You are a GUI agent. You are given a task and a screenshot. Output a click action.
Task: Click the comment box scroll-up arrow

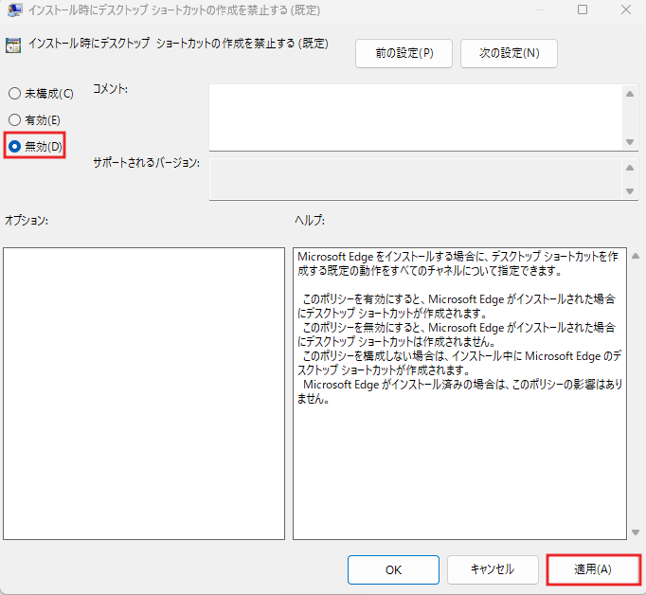pos(630,94)
